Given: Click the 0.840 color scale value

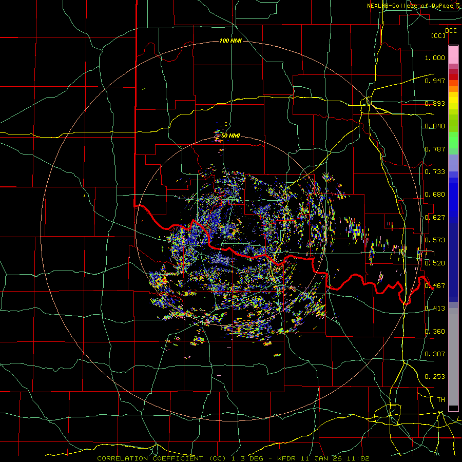Looking at the screenshot, I should click(435, 126).
